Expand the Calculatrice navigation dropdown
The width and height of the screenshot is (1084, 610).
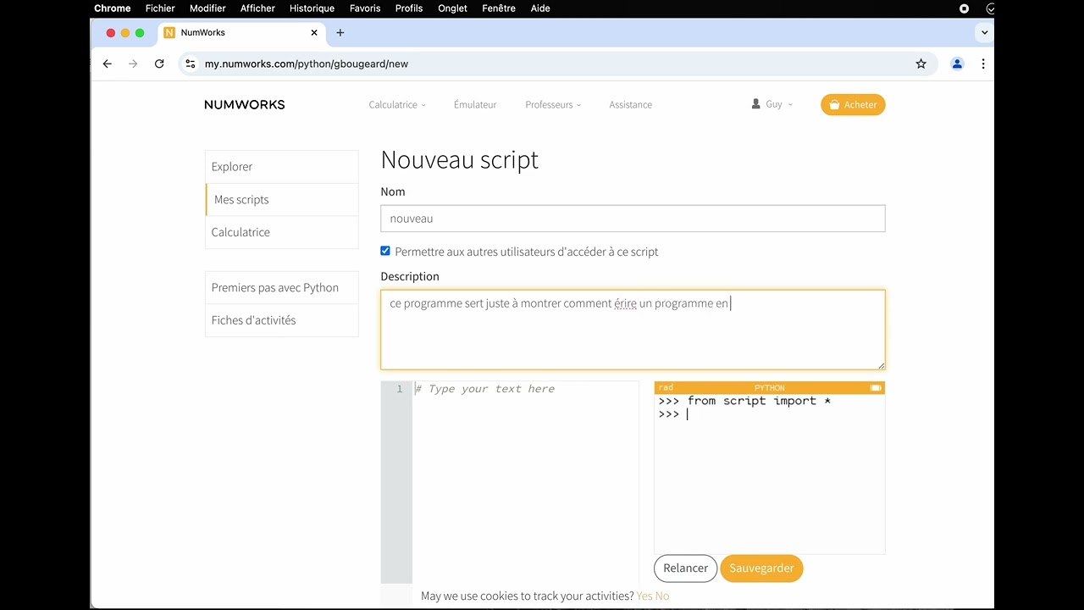pyautogui.click(x=397, y=105)
